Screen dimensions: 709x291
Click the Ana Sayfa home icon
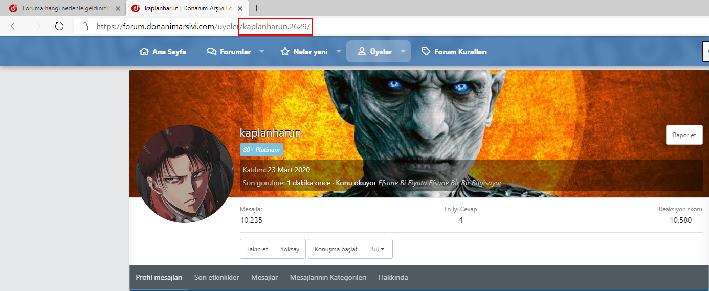(144, 52)
